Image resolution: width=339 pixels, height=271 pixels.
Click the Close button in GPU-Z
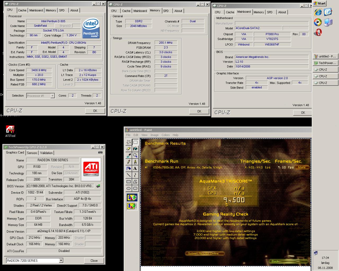tap(94, 261)
